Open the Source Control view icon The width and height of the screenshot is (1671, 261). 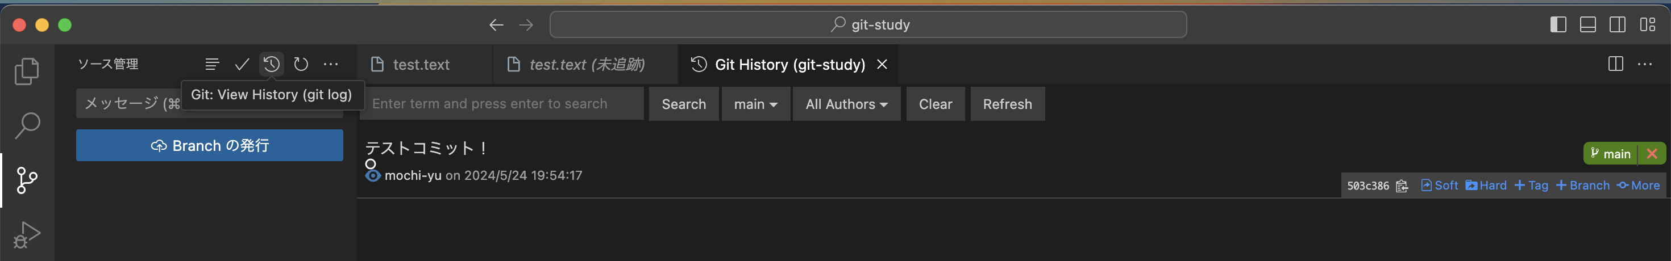click(x=27, y=180)
